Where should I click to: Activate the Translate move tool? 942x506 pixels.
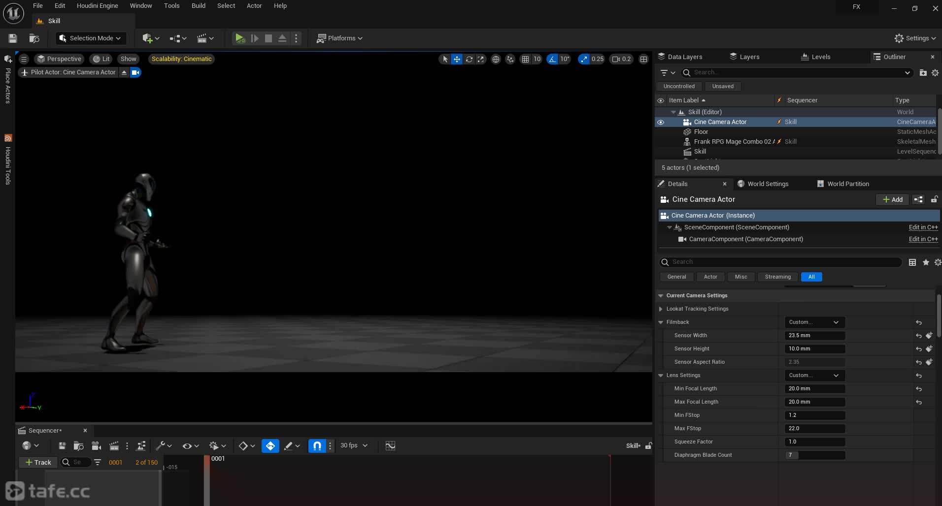tap(457, 59)
